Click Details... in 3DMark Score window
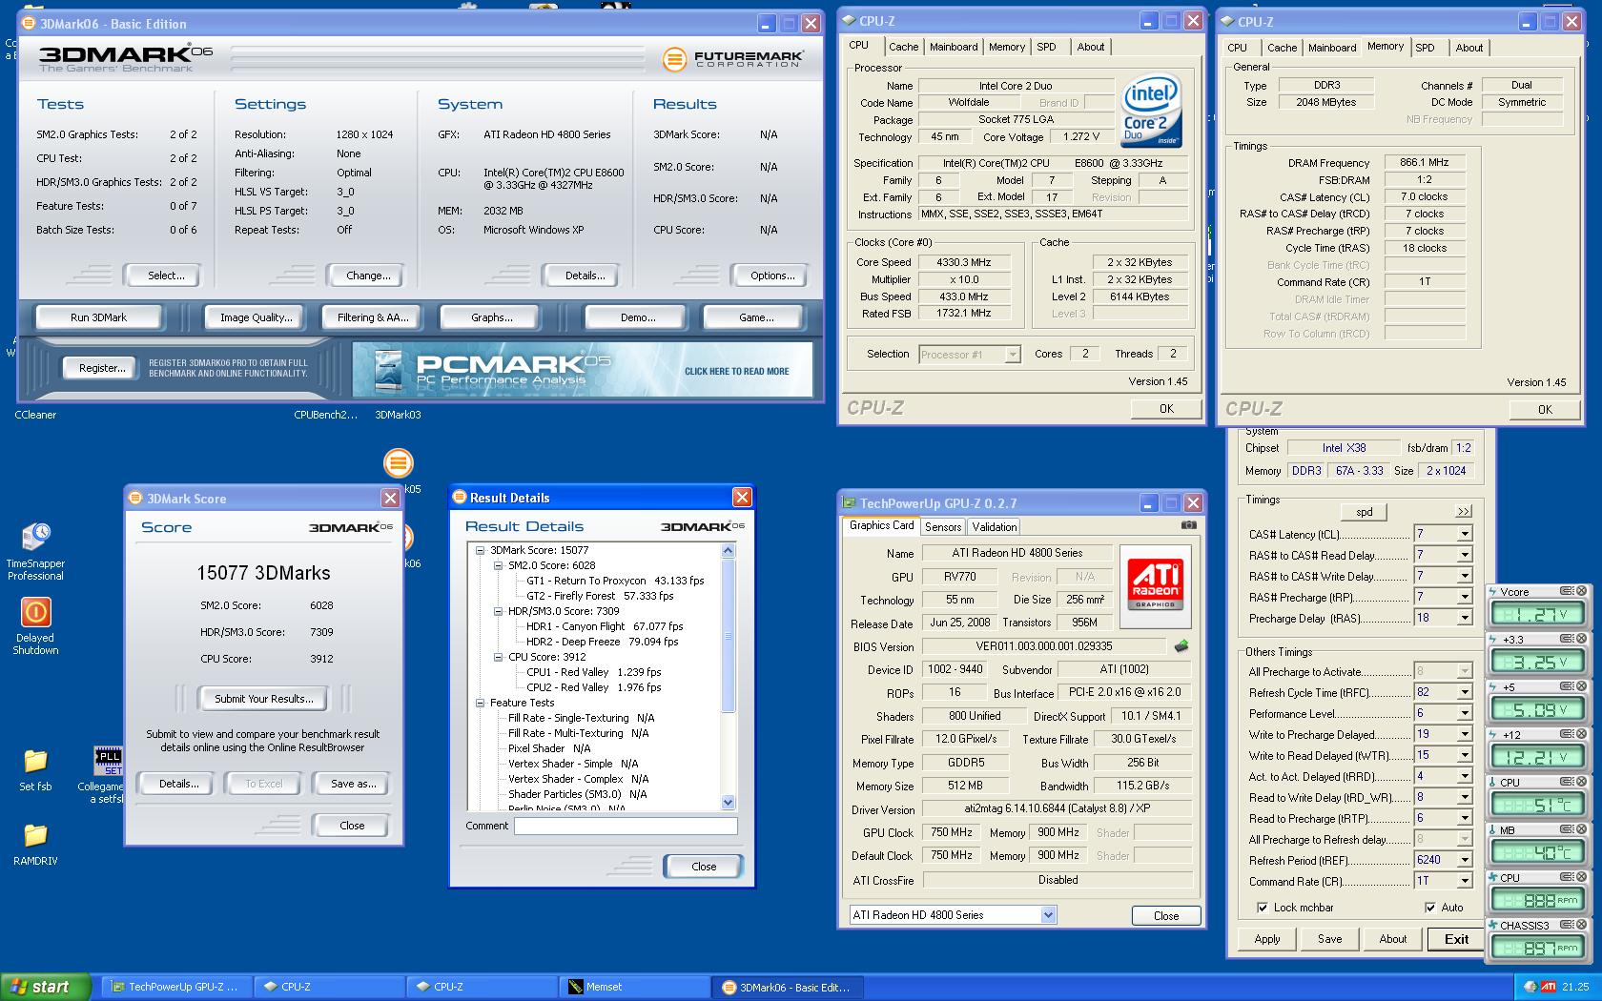 pos(178,784)
